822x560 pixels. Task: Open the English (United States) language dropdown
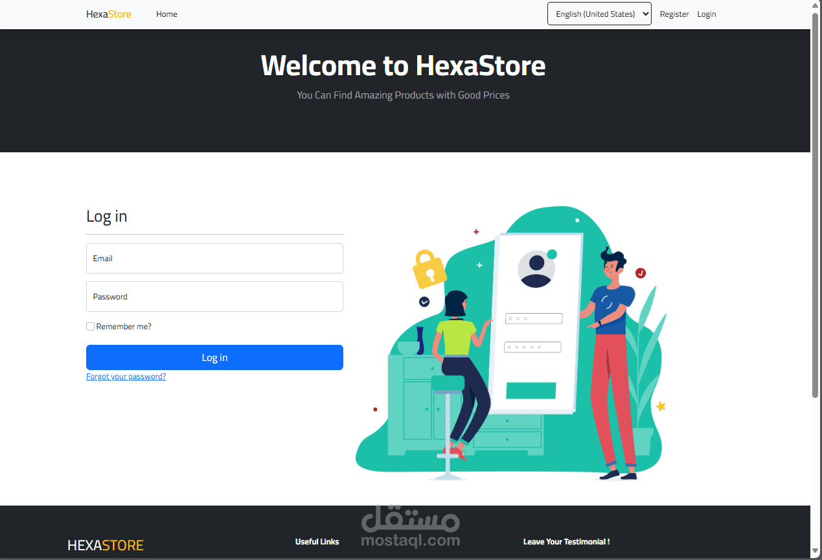[x=599, y=14]
